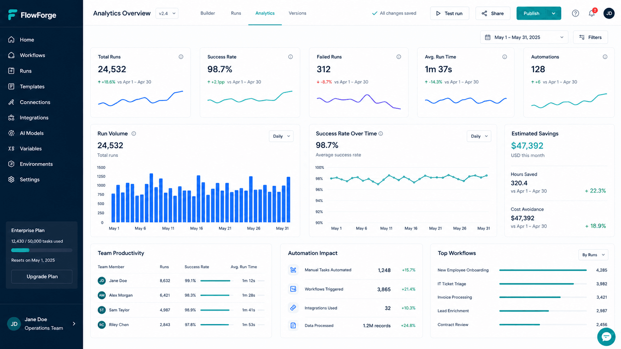Click the $47,392 Estimated Savings value
The width and height of the screenshot is (621, 349).
coord(527,146)
